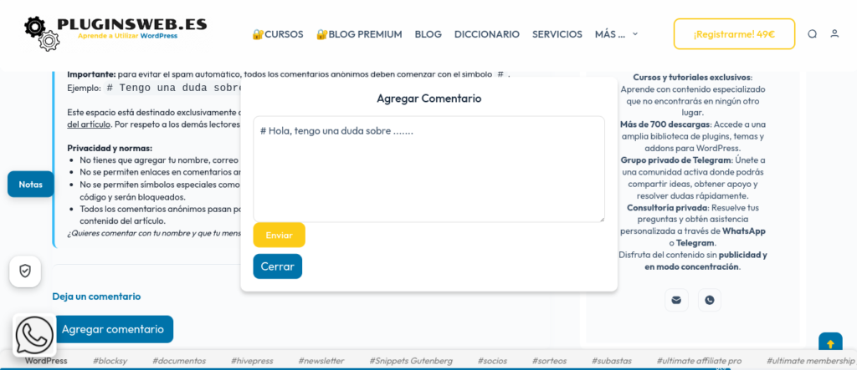Click the shield privacy icon button
857x370 pixels.
[x=25, y=271]
